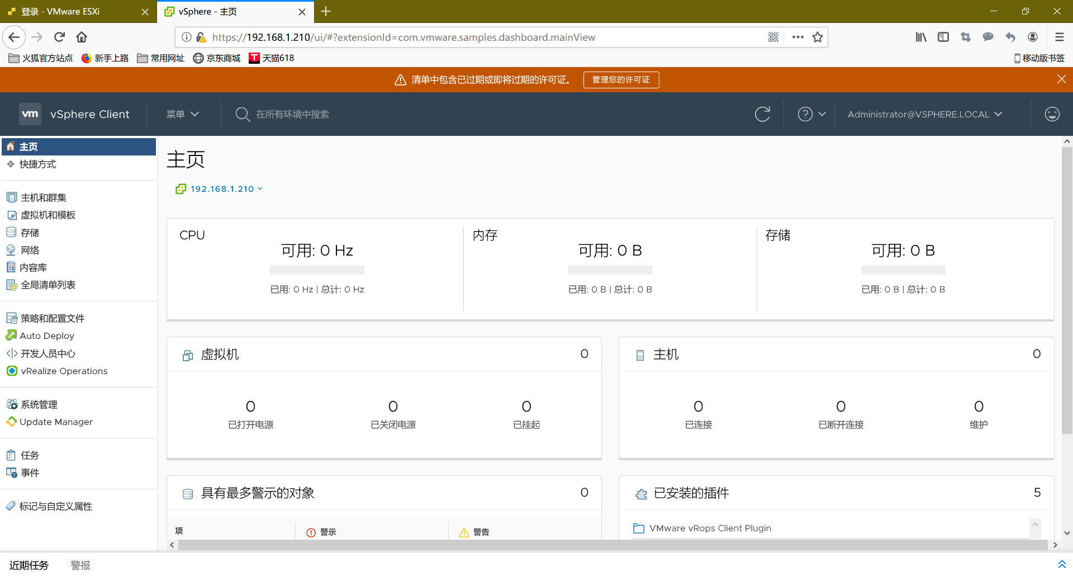Dismiss the orange license warning banner
The width and height of the screenshot is (1073, 576).
click(x=1062, y=79)
